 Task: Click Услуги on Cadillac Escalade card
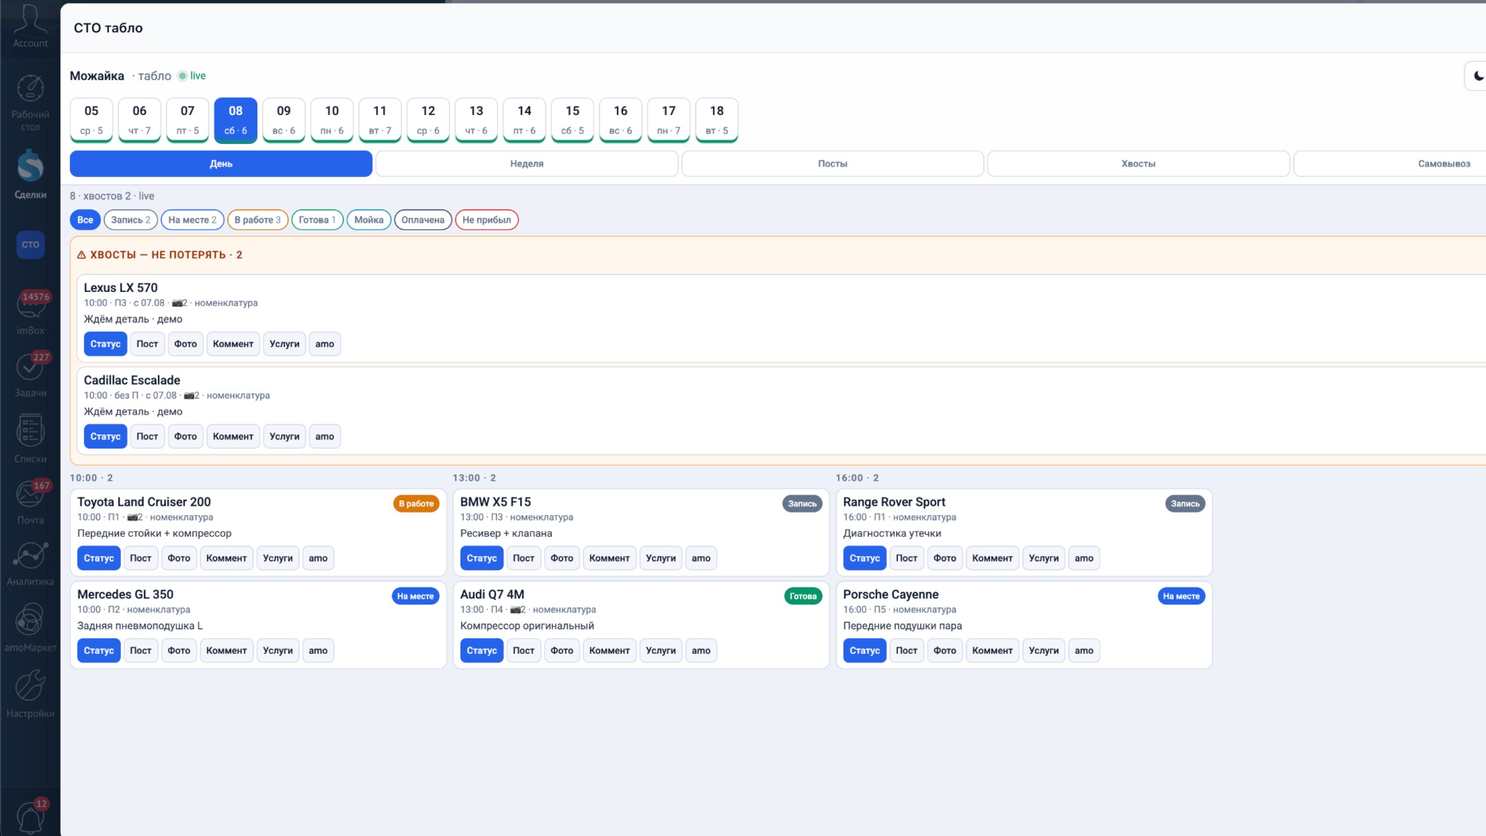coord(284,436)
